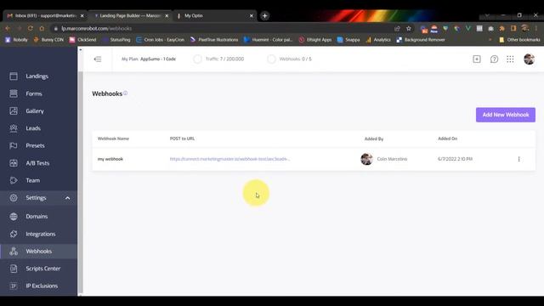The height and width of the screenshot is (306, 544).
Task: Open the my webhook POST URL link
Action: click(x=229, y=159)
